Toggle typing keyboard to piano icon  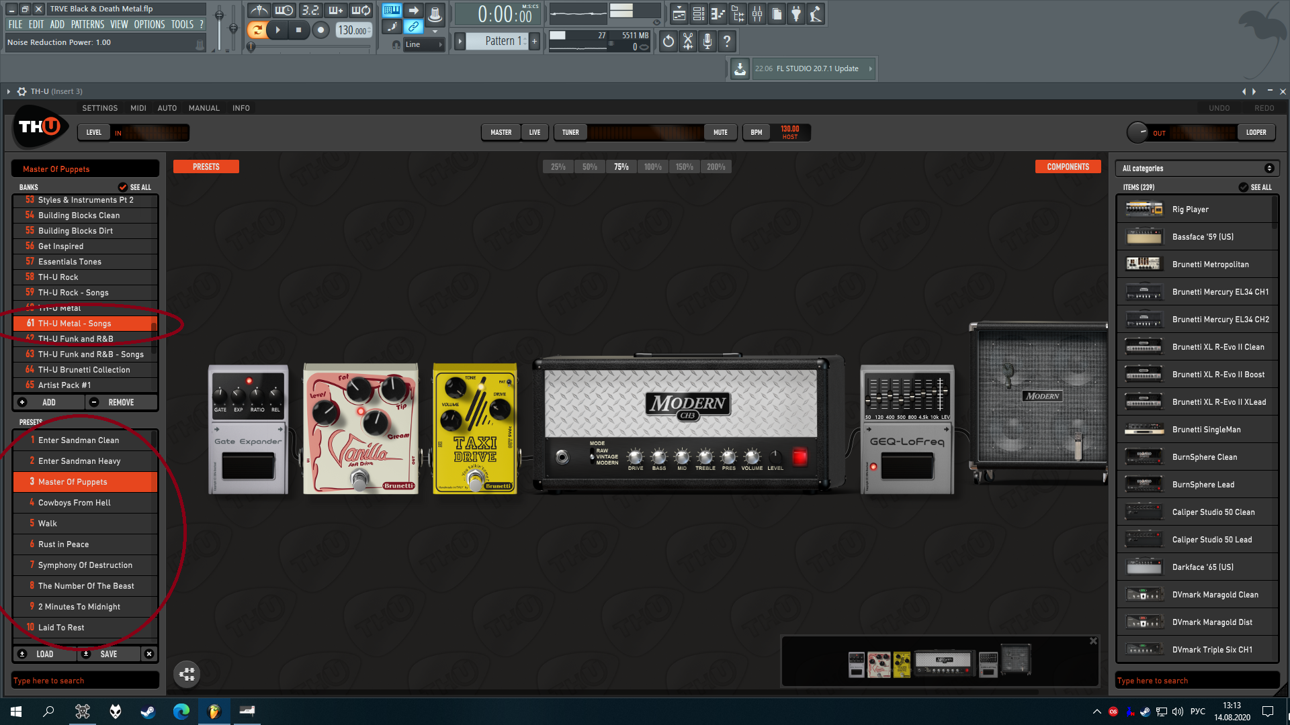click(392, 11)
